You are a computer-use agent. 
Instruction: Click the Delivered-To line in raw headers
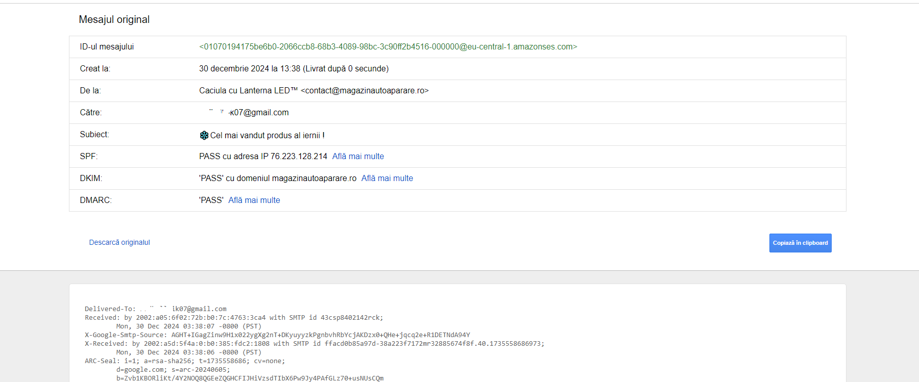(x=155, y=309)
